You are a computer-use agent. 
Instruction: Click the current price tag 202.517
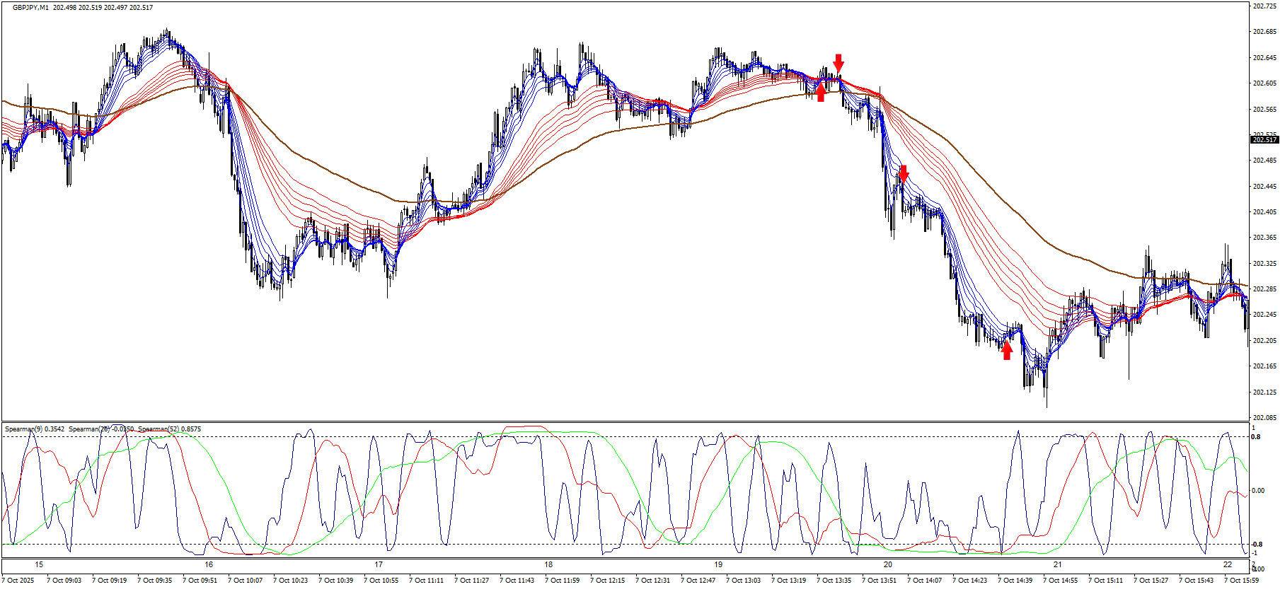(x=1264, y=140)
